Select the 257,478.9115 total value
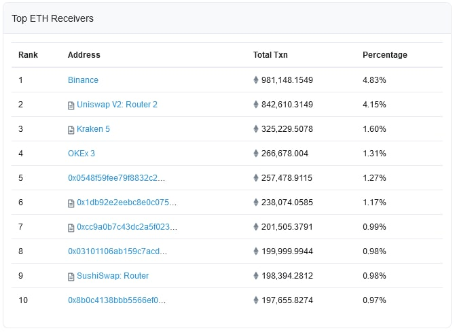This screenshot has height=333, width=455. [287, 177]
